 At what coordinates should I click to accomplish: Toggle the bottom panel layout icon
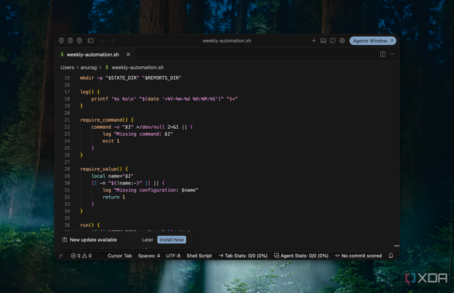pyautogui.click(x=323, y=41)
